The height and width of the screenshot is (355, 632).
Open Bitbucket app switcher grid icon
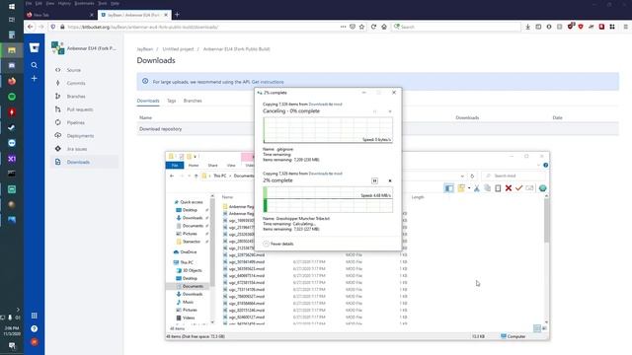point(35,316)
